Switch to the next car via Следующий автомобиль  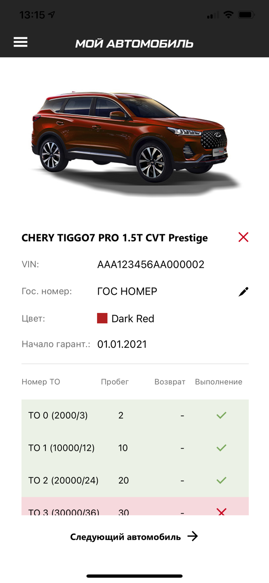125,536
